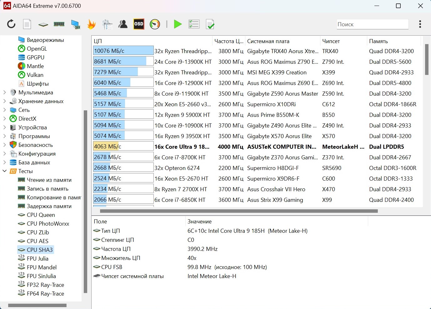Click the CPU chip toolbar icon
Screen dimensions: 431x309
click(43, 24)
